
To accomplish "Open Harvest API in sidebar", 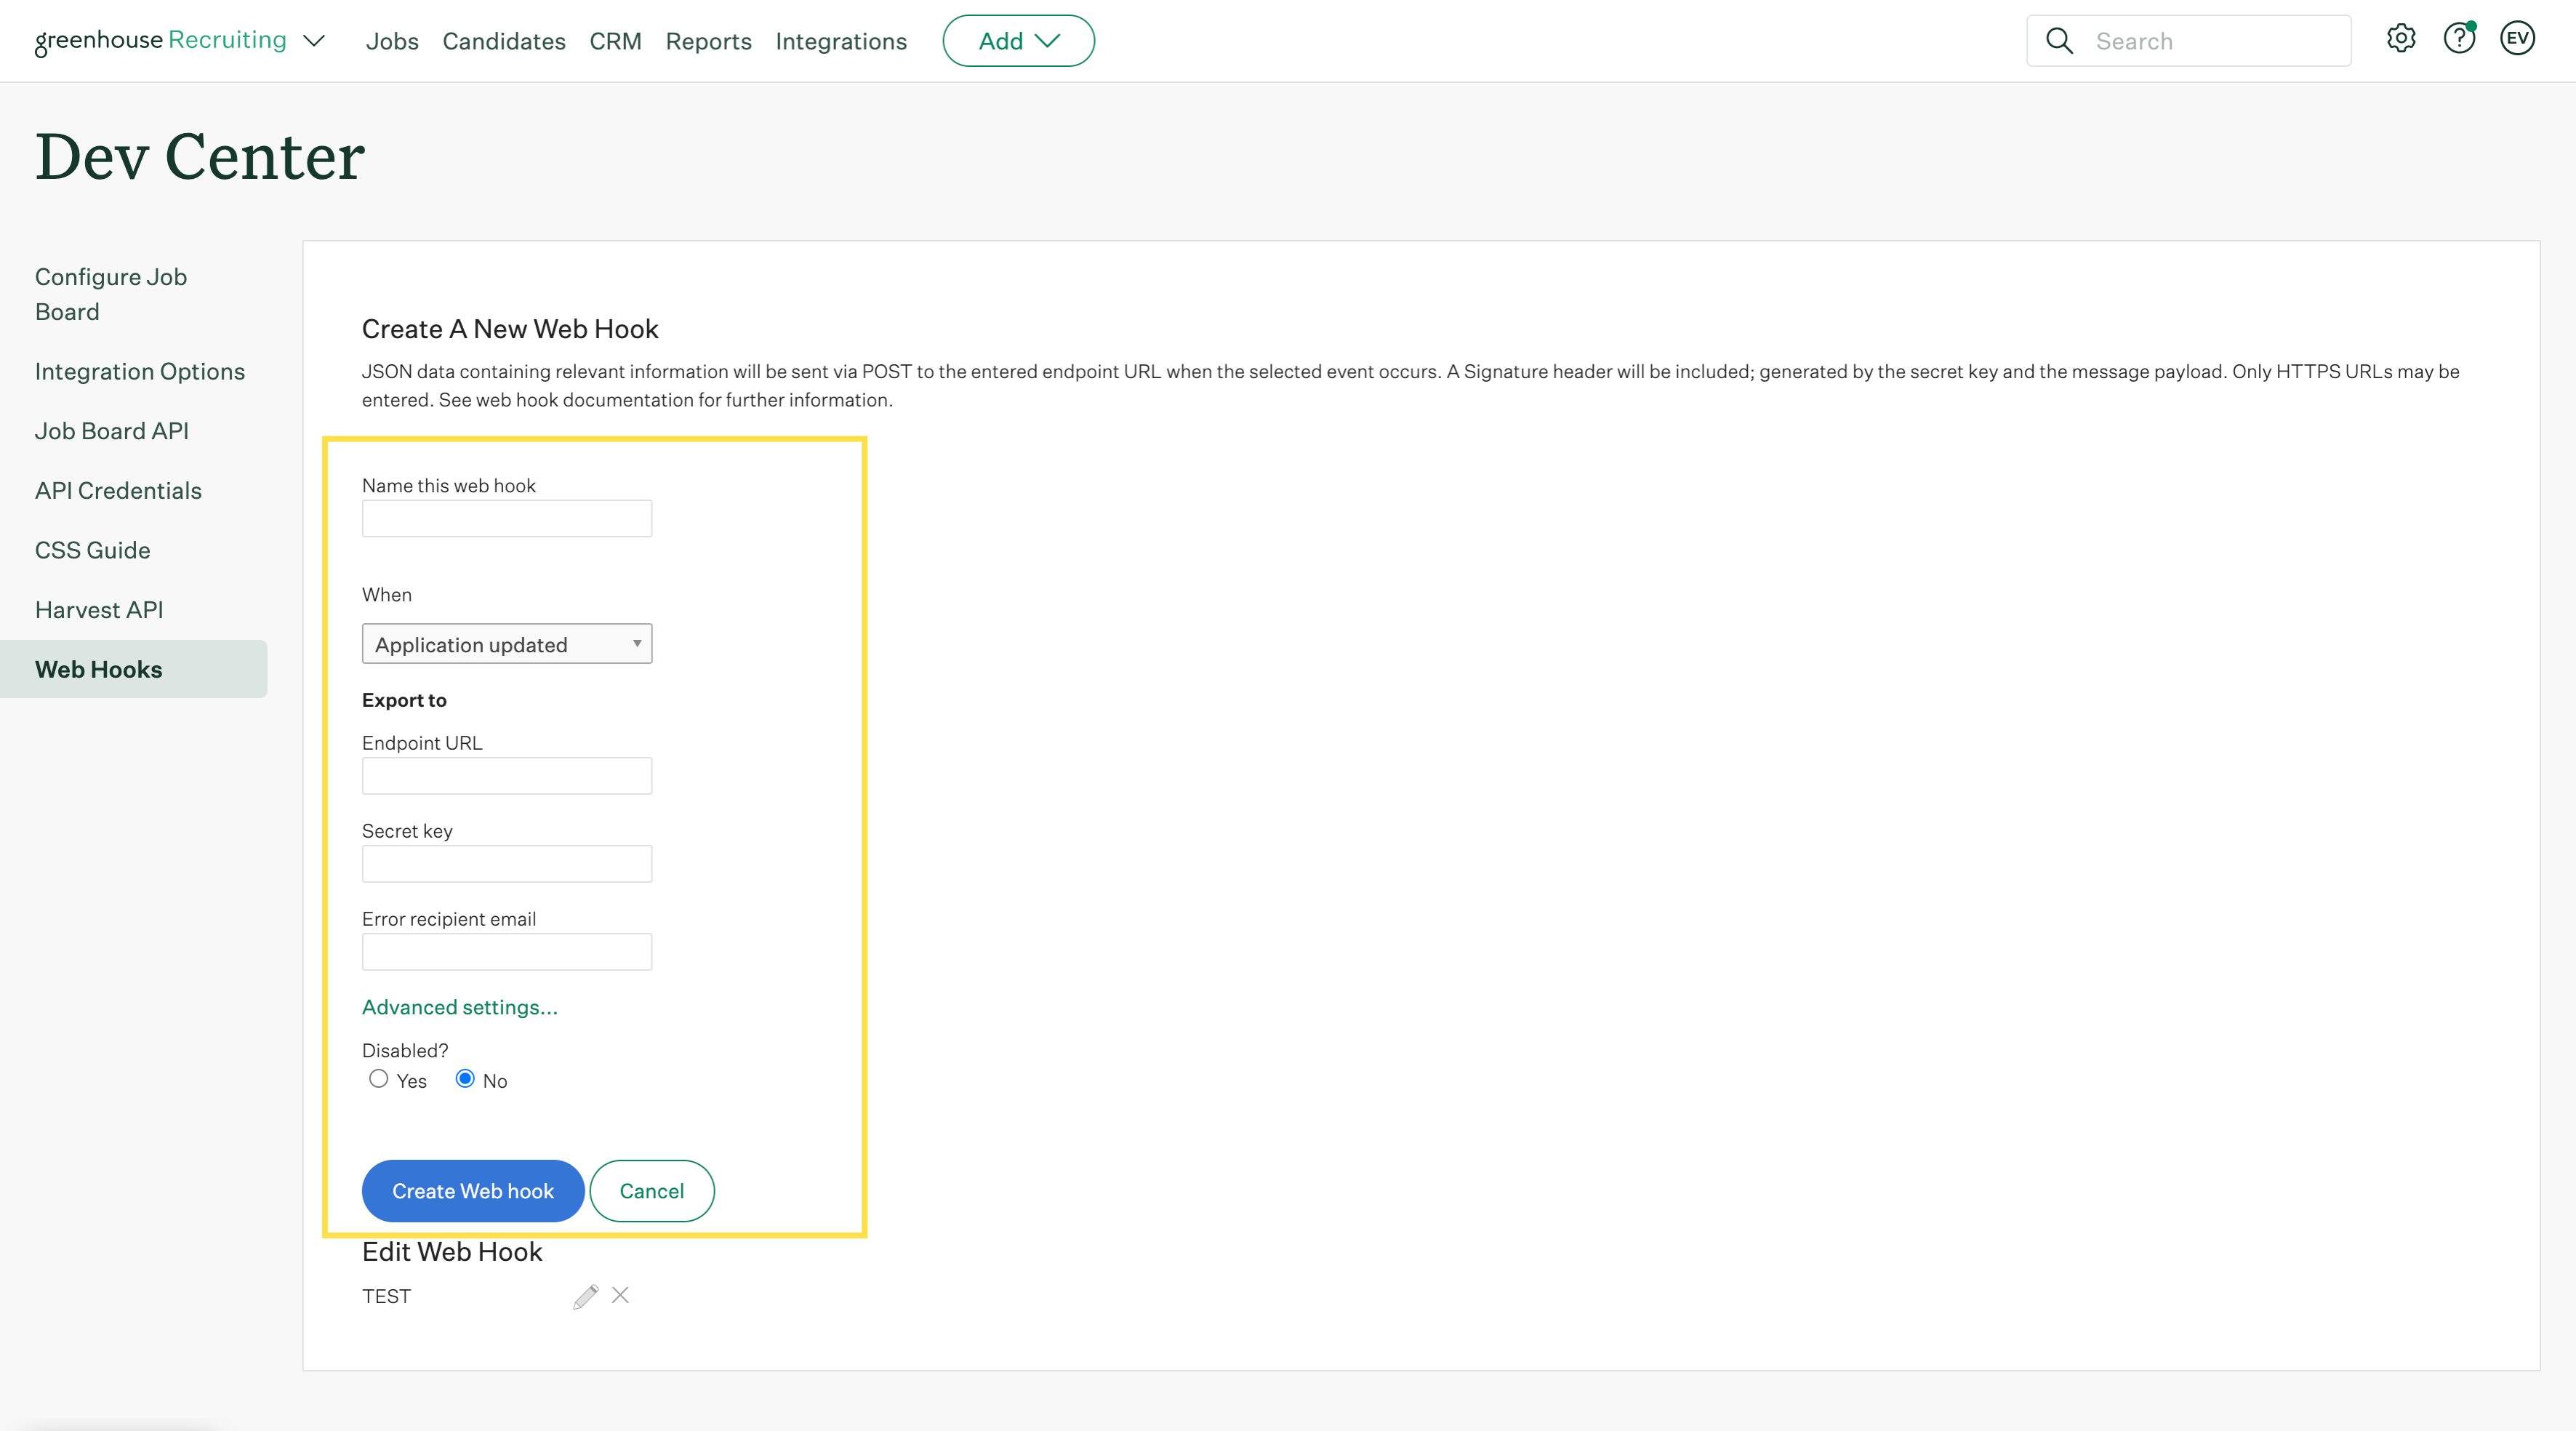I will [x=99, y=610].
